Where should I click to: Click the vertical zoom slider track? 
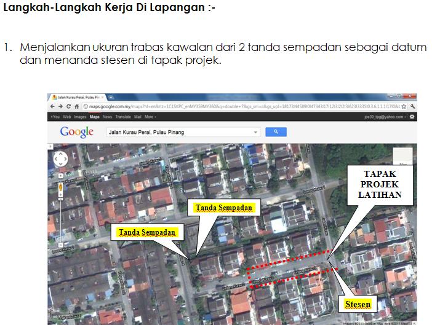[60, 221]
